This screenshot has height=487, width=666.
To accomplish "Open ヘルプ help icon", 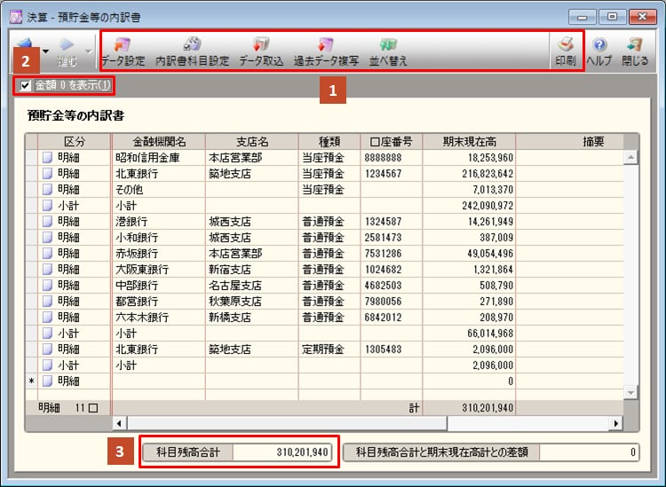I will tap(599, 51).
